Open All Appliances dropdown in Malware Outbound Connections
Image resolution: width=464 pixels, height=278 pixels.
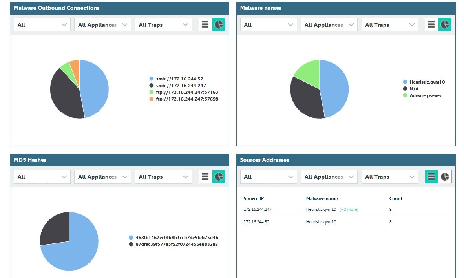point(103,25)
